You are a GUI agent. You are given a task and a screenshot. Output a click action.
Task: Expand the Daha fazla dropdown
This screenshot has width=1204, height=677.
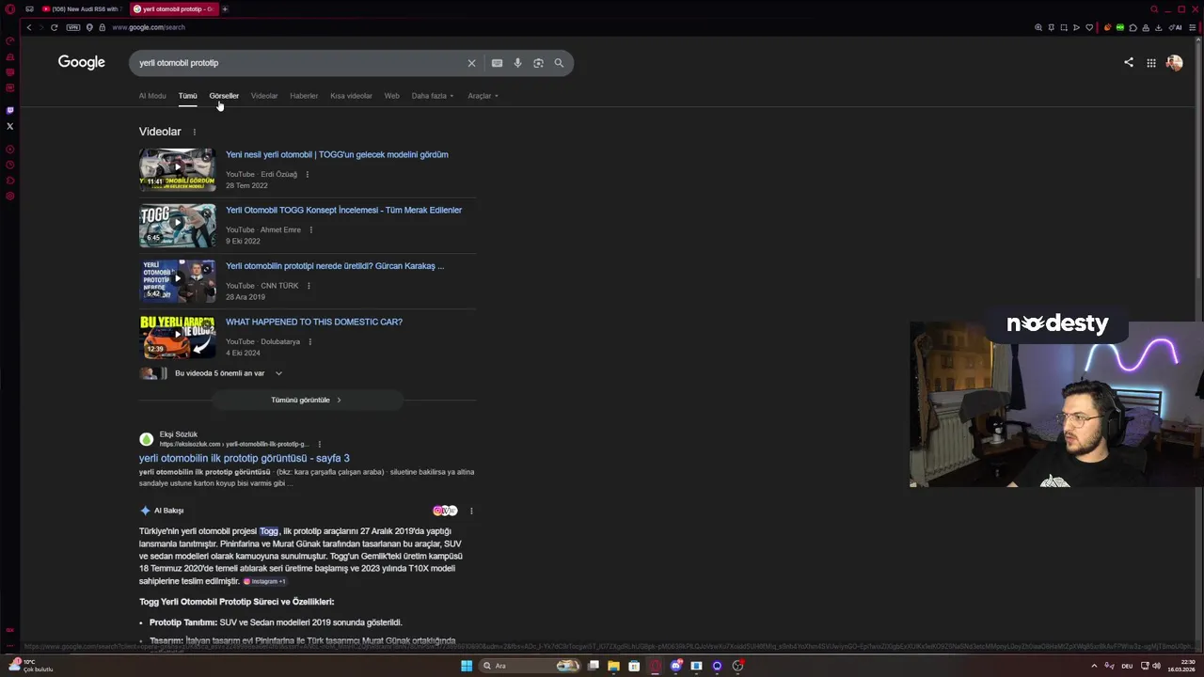[x=433, y=96]
